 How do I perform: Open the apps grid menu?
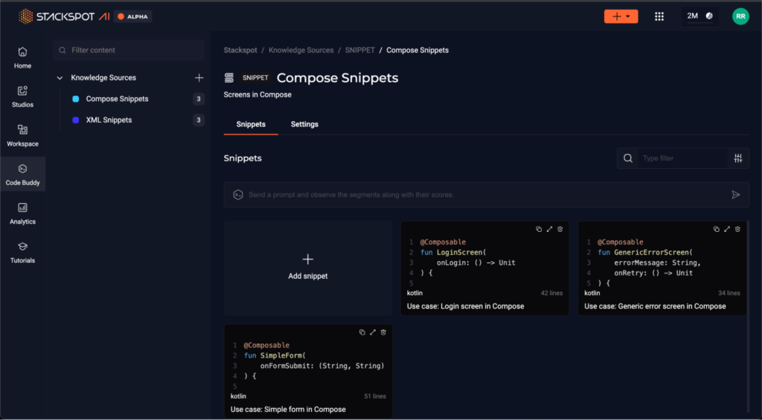click(x=659, y=16)
